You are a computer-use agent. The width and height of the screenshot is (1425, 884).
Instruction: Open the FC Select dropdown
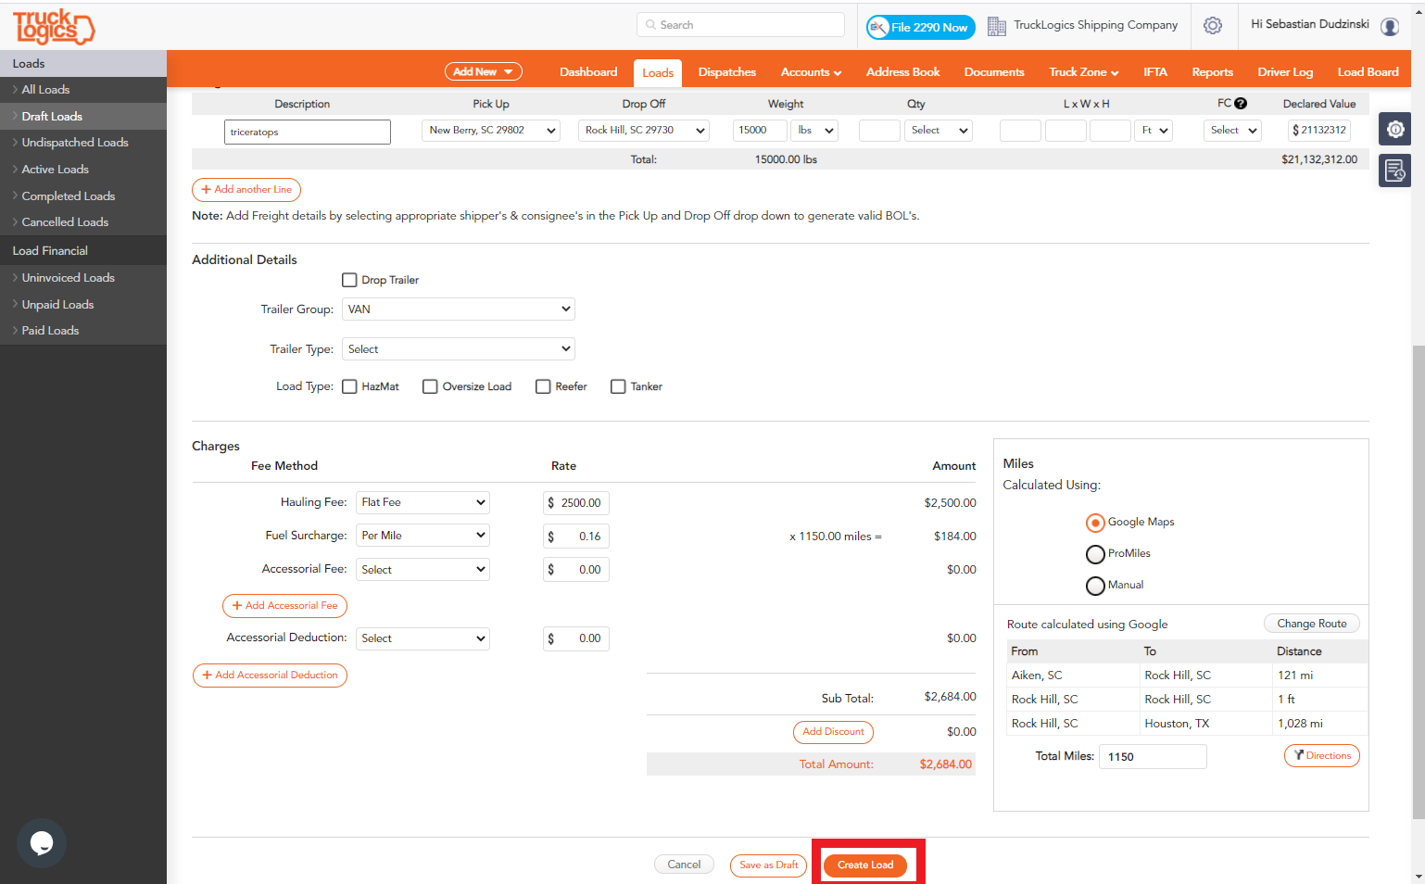[1233, 131]
